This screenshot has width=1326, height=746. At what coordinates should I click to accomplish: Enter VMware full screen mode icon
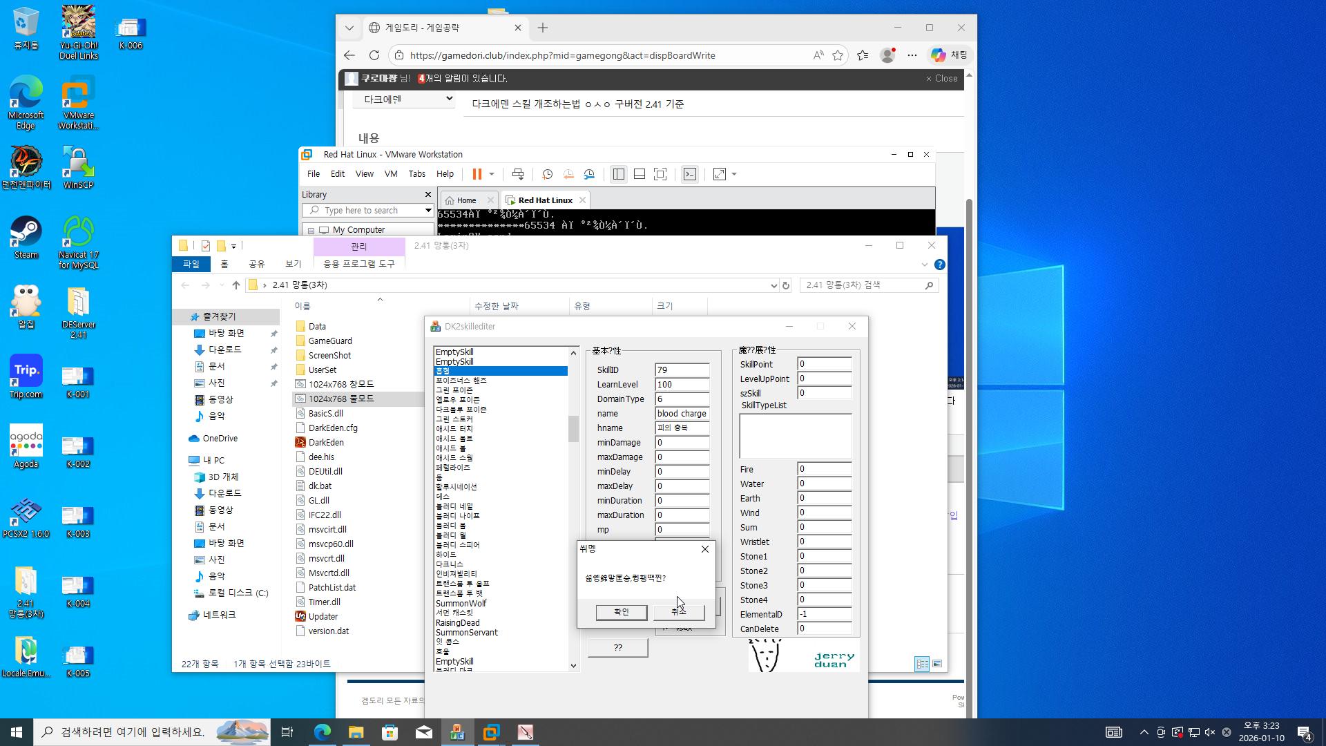pyautogui.click(x=660, y=174)
